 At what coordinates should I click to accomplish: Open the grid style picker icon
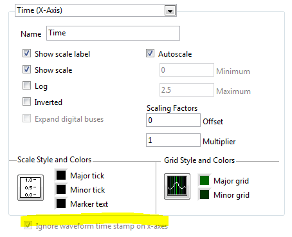(x=177, y=186)
